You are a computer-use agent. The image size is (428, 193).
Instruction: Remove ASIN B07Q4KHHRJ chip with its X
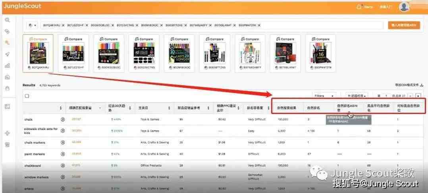[63, 25]
